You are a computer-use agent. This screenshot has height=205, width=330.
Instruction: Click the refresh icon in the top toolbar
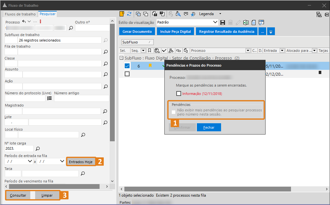pos(129,14)
